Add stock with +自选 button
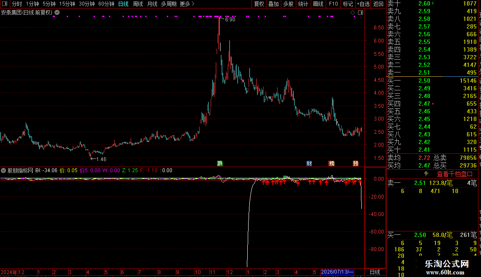This screenshot has width=481, height=277. click(x=363, y=4)
